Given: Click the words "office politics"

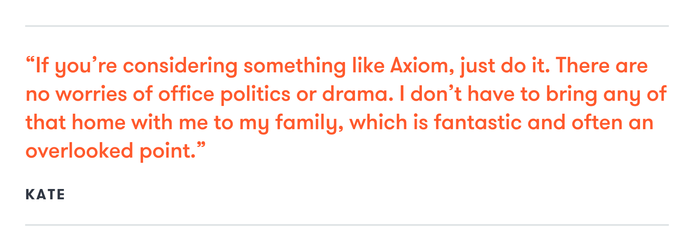Looking at the screenshot, I should point(224,94).
